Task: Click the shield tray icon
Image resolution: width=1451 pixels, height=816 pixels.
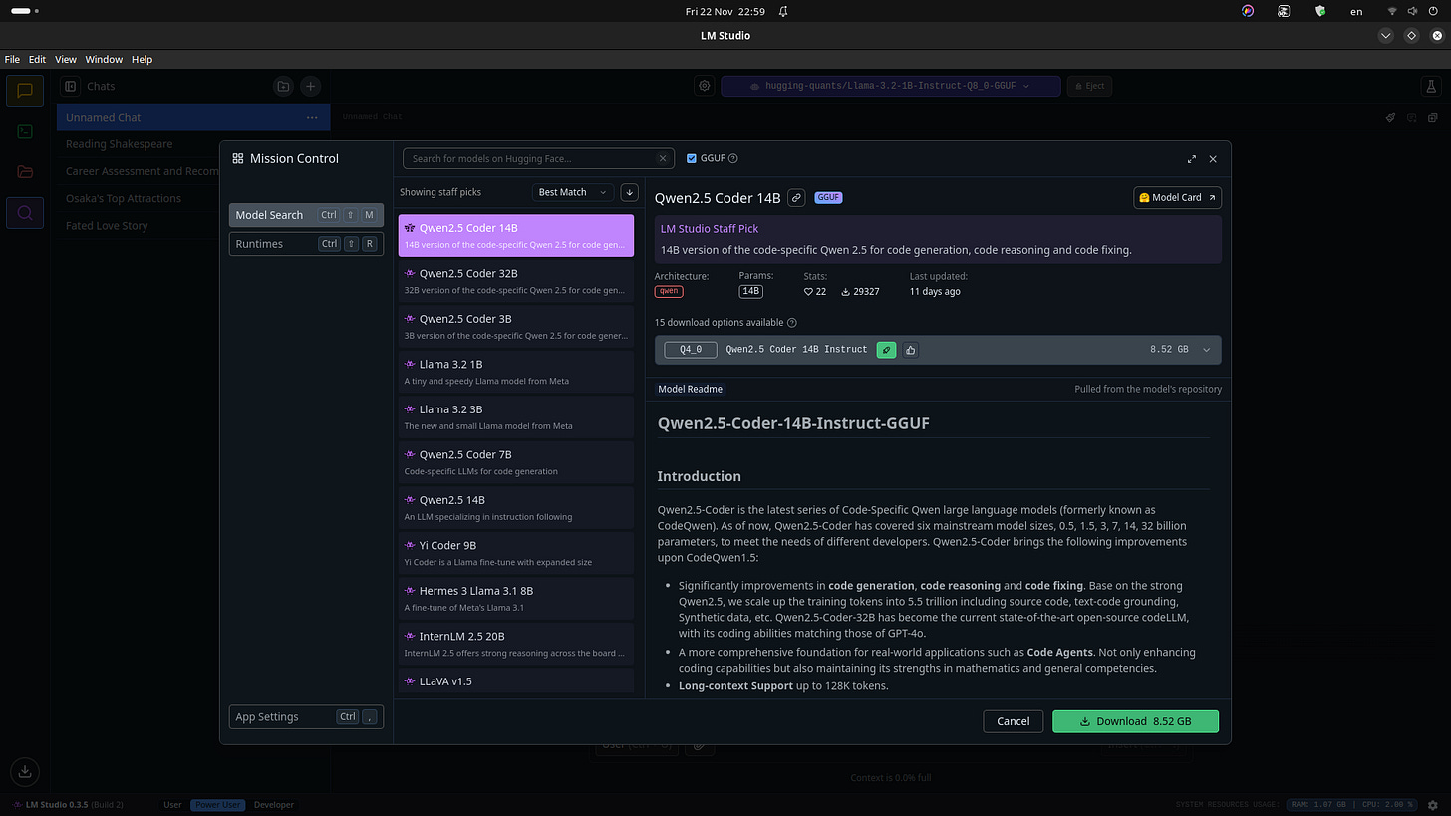Action: pyautogui.click(x=1320, y=12)
